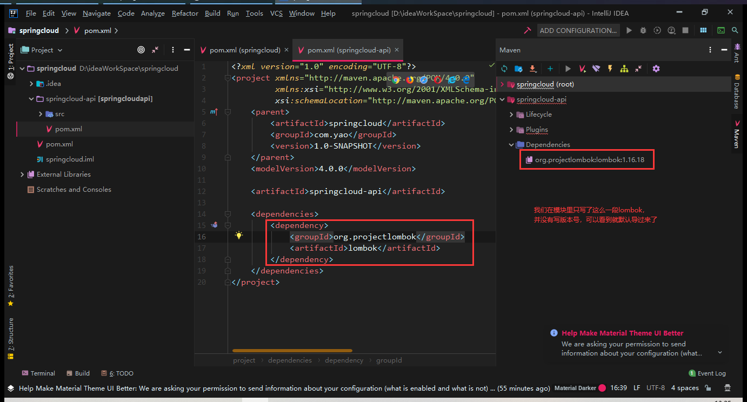Open the VCS menu
Image resolution: width=747 pixels, height=402 pixels.
276,13
